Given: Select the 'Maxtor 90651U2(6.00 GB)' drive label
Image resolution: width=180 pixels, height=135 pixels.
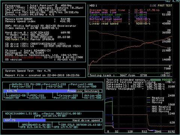Looking at the screenshot, I should 63,114.
